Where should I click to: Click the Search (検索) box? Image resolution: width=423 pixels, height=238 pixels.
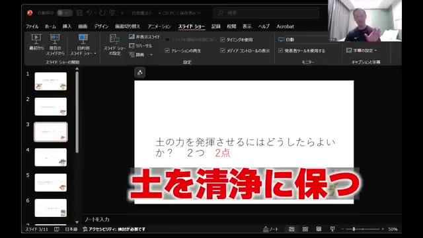pyautogui.click(x=266, y=13)
